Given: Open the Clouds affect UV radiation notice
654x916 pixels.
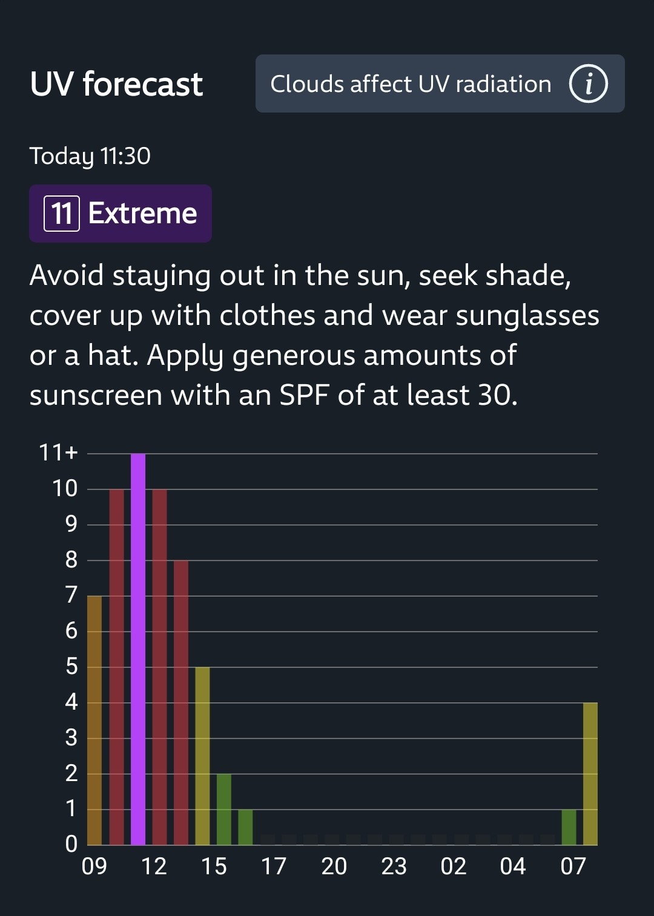Looking at the screenshot, I should click(440, 83).
